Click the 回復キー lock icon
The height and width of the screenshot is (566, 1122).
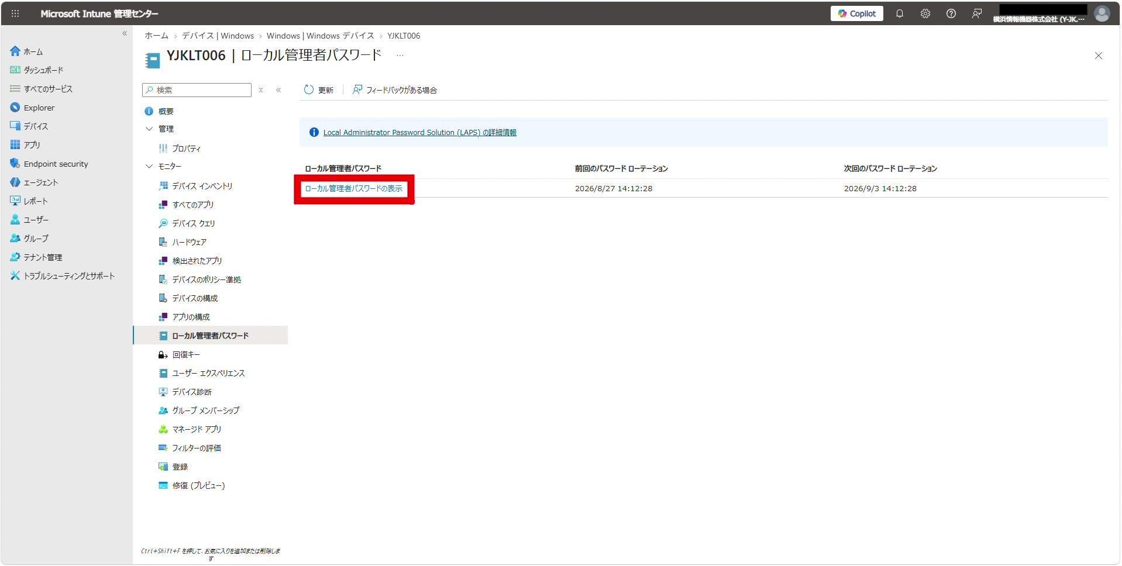click(163, 354)
